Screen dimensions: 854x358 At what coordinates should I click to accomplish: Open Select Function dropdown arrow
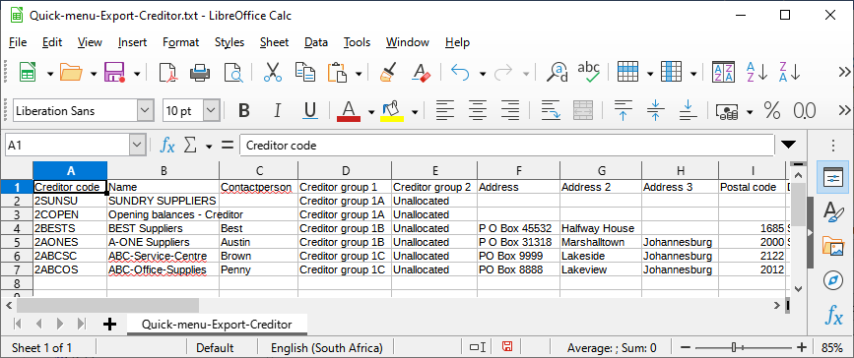209,146
